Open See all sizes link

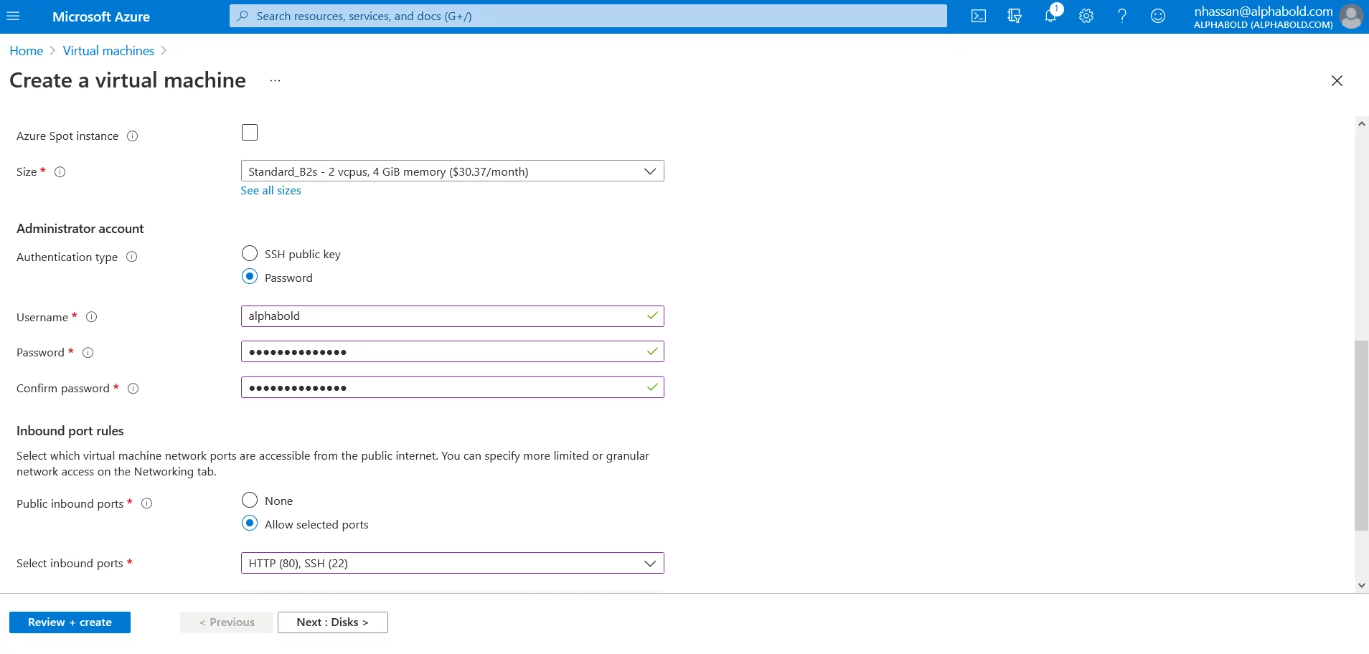271,191
